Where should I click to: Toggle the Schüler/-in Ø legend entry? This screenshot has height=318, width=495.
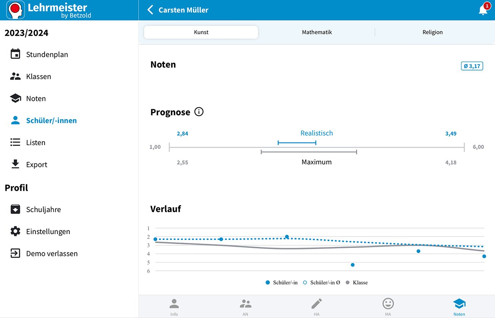click(x=321, y=283)
